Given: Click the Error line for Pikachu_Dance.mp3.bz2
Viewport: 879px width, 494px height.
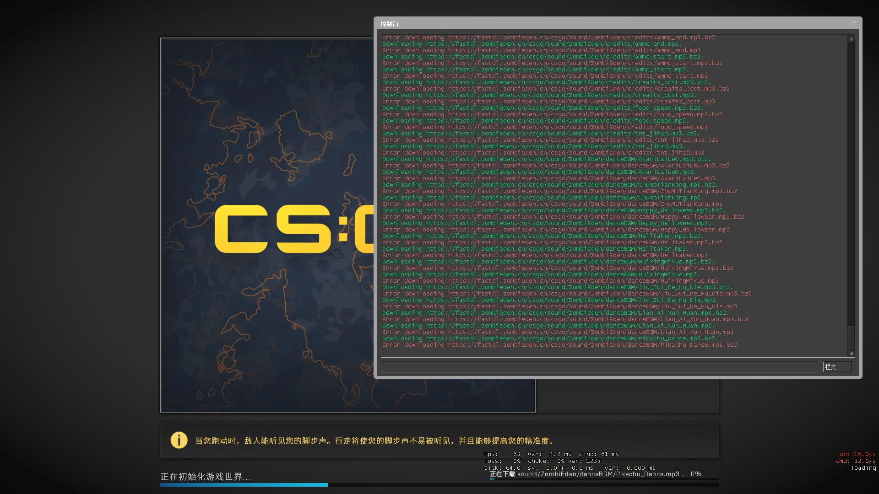Looking at the screenshot, I should 559,345.
